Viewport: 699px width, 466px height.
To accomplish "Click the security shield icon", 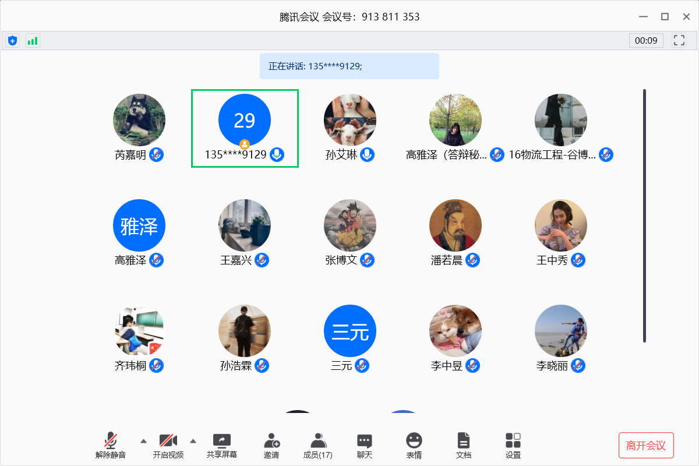I will 12,41.
